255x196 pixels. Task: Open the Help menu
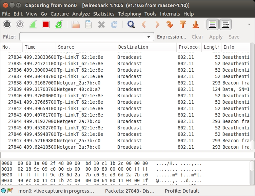click(x=189, y=14)
